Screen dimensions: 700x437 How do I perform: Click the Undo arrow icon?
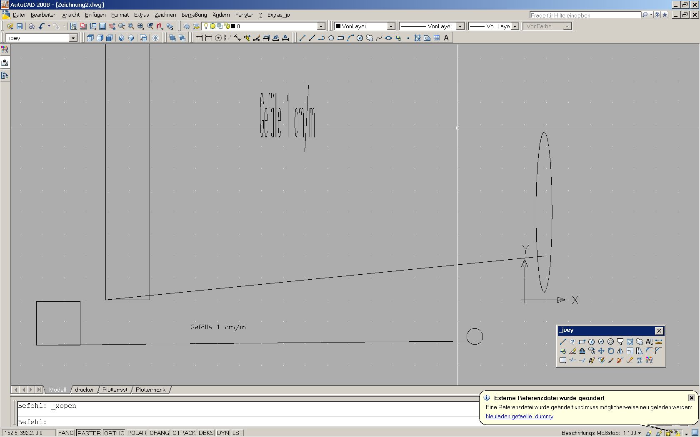coord(41,26)
